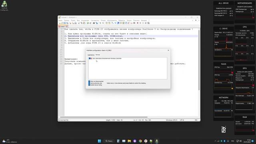Open the Recycle Bin desktop icon
Image resolution: width=256 pixels, height=144 pixels.
pos(224,130)
